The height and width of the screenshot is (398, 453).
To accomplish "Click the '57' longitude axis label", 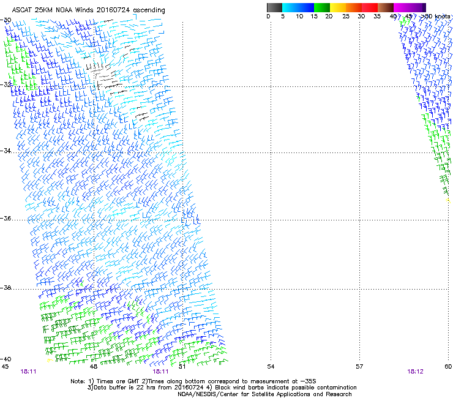I will tap(359, 367).
